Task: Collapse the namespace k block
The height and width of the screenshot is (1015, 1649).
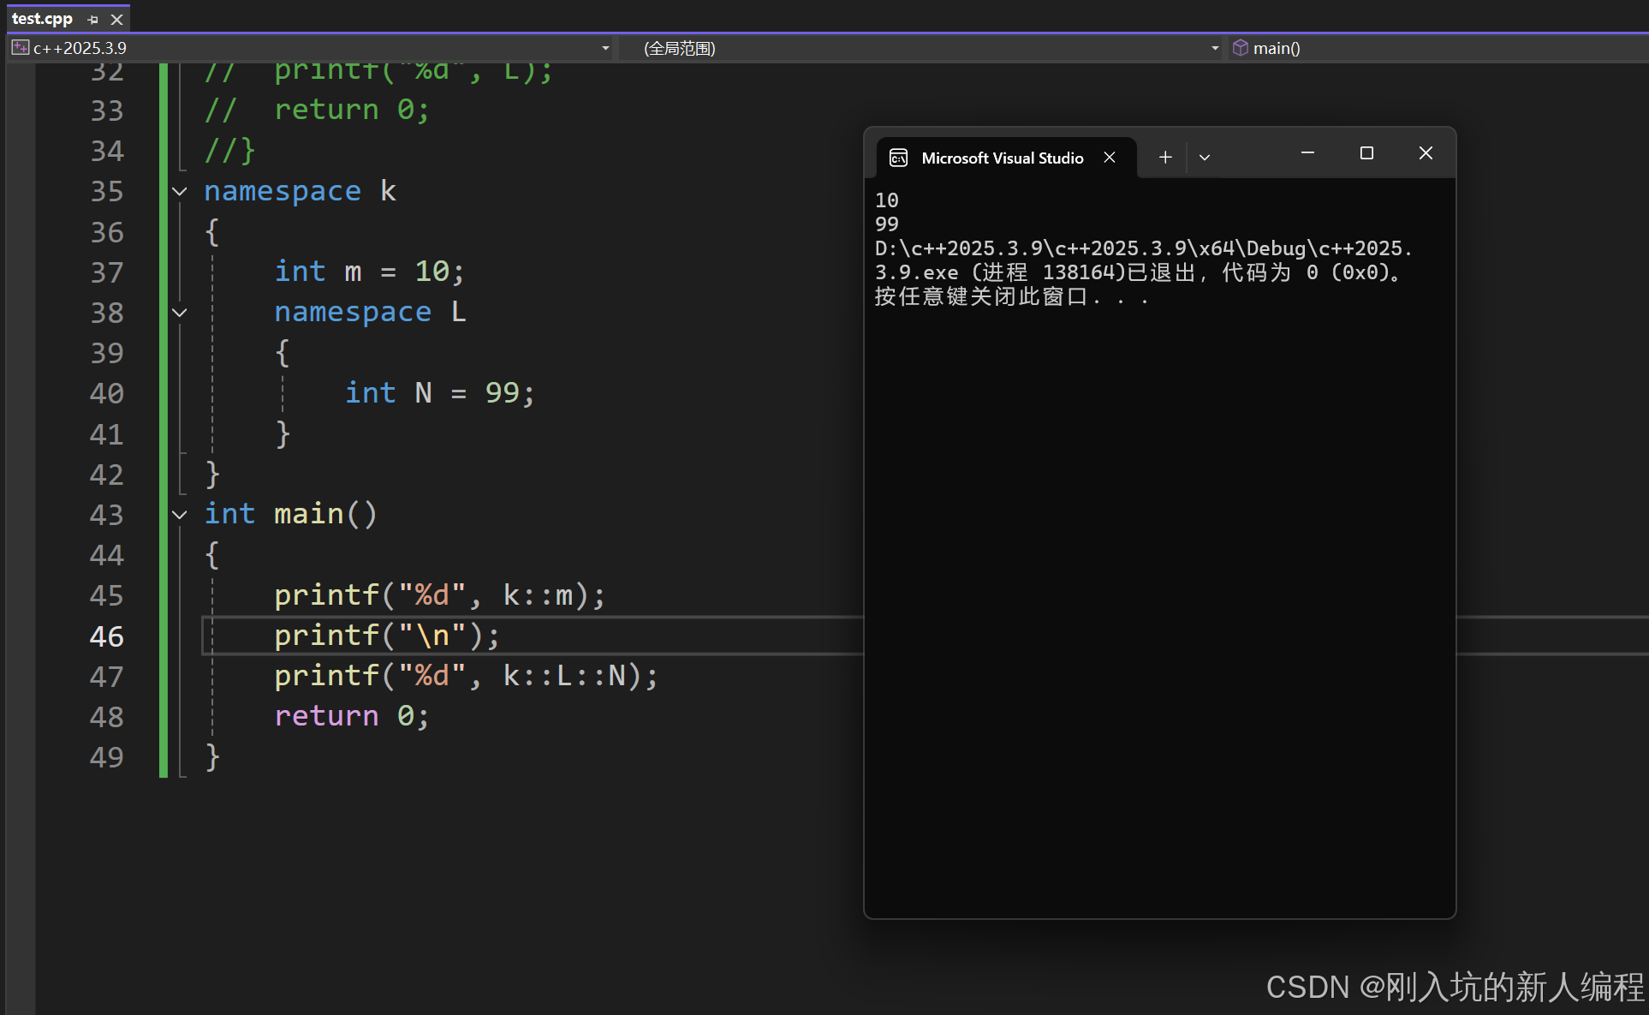Action: click(x=180, y=191)
